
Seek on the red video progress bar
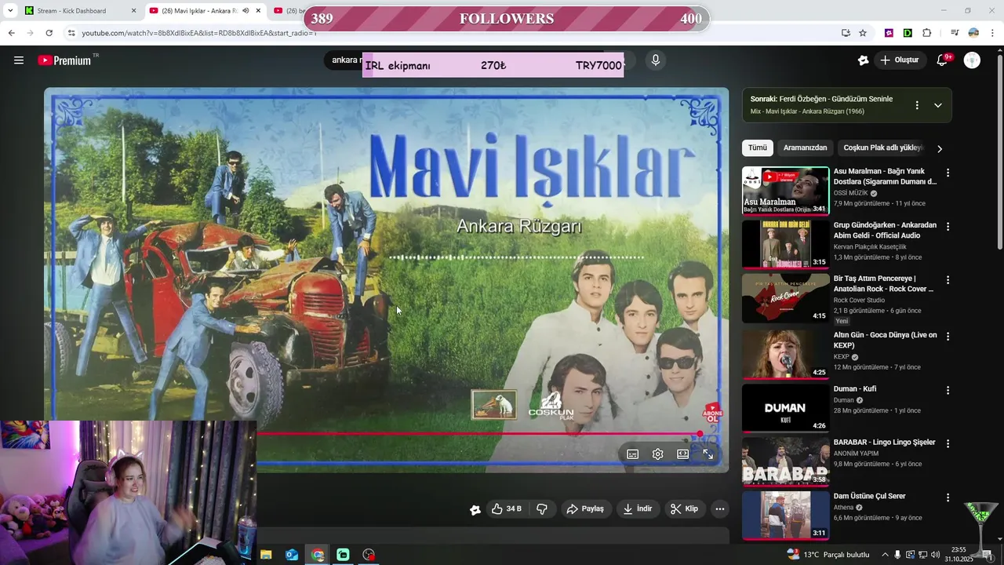pos(478,433)
